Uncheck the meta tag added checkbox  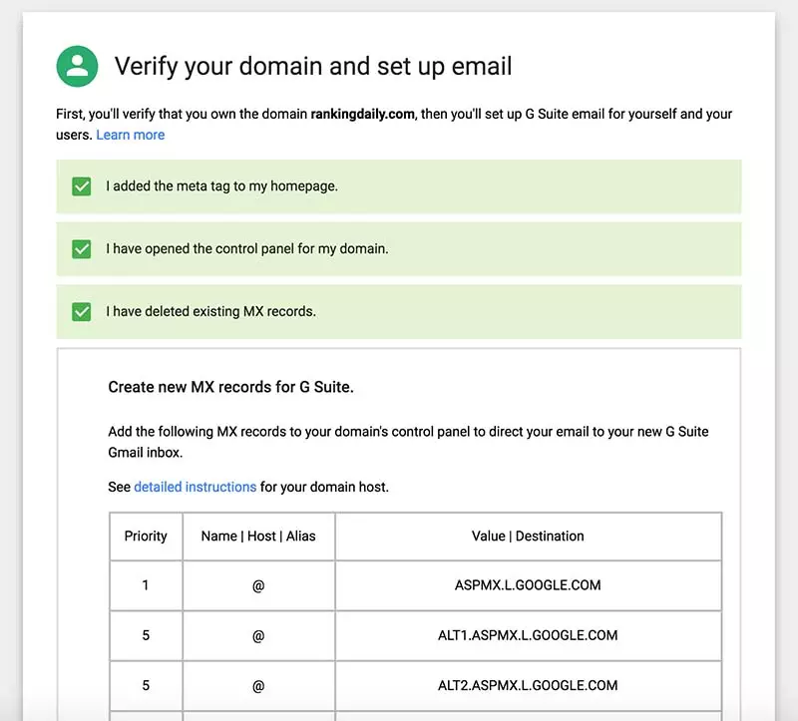pos(82,186)
